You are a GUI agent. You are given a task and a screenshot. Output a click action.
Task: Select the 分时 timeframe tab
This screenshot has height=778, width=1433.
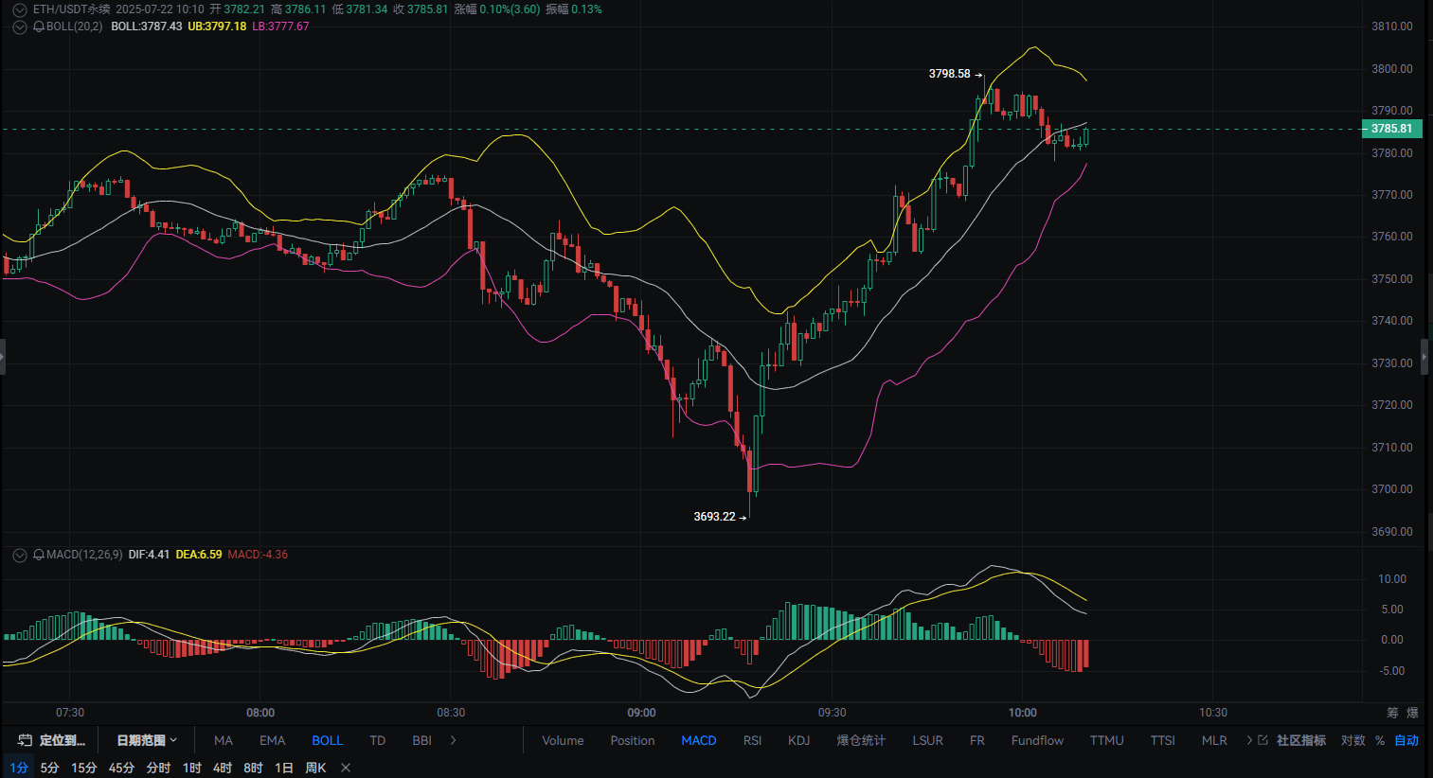tap(158, 768)
